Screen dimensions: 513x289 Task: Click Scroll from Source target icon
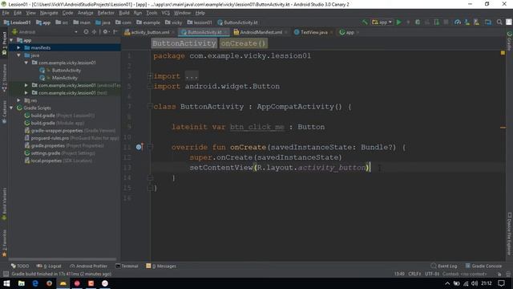86,32
